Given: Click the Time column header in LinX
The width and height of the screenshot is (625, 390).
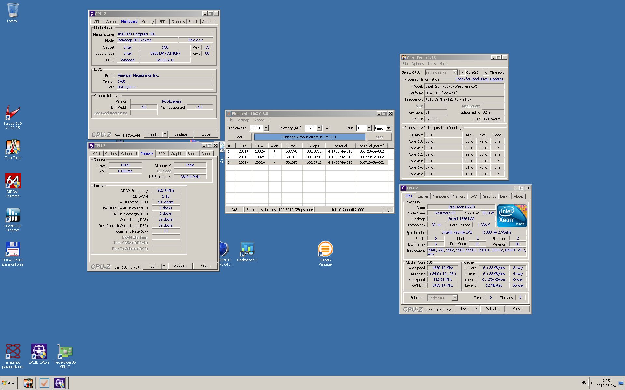Looking at the screenshot, I should (292, 146).
